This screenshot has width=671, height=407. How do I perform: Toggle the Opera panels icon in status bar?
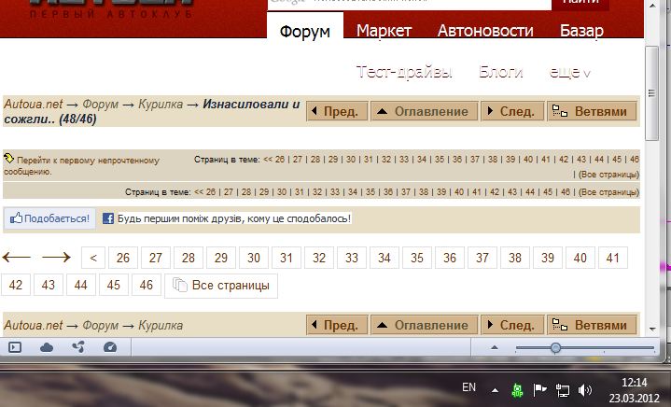click(15, 347)
